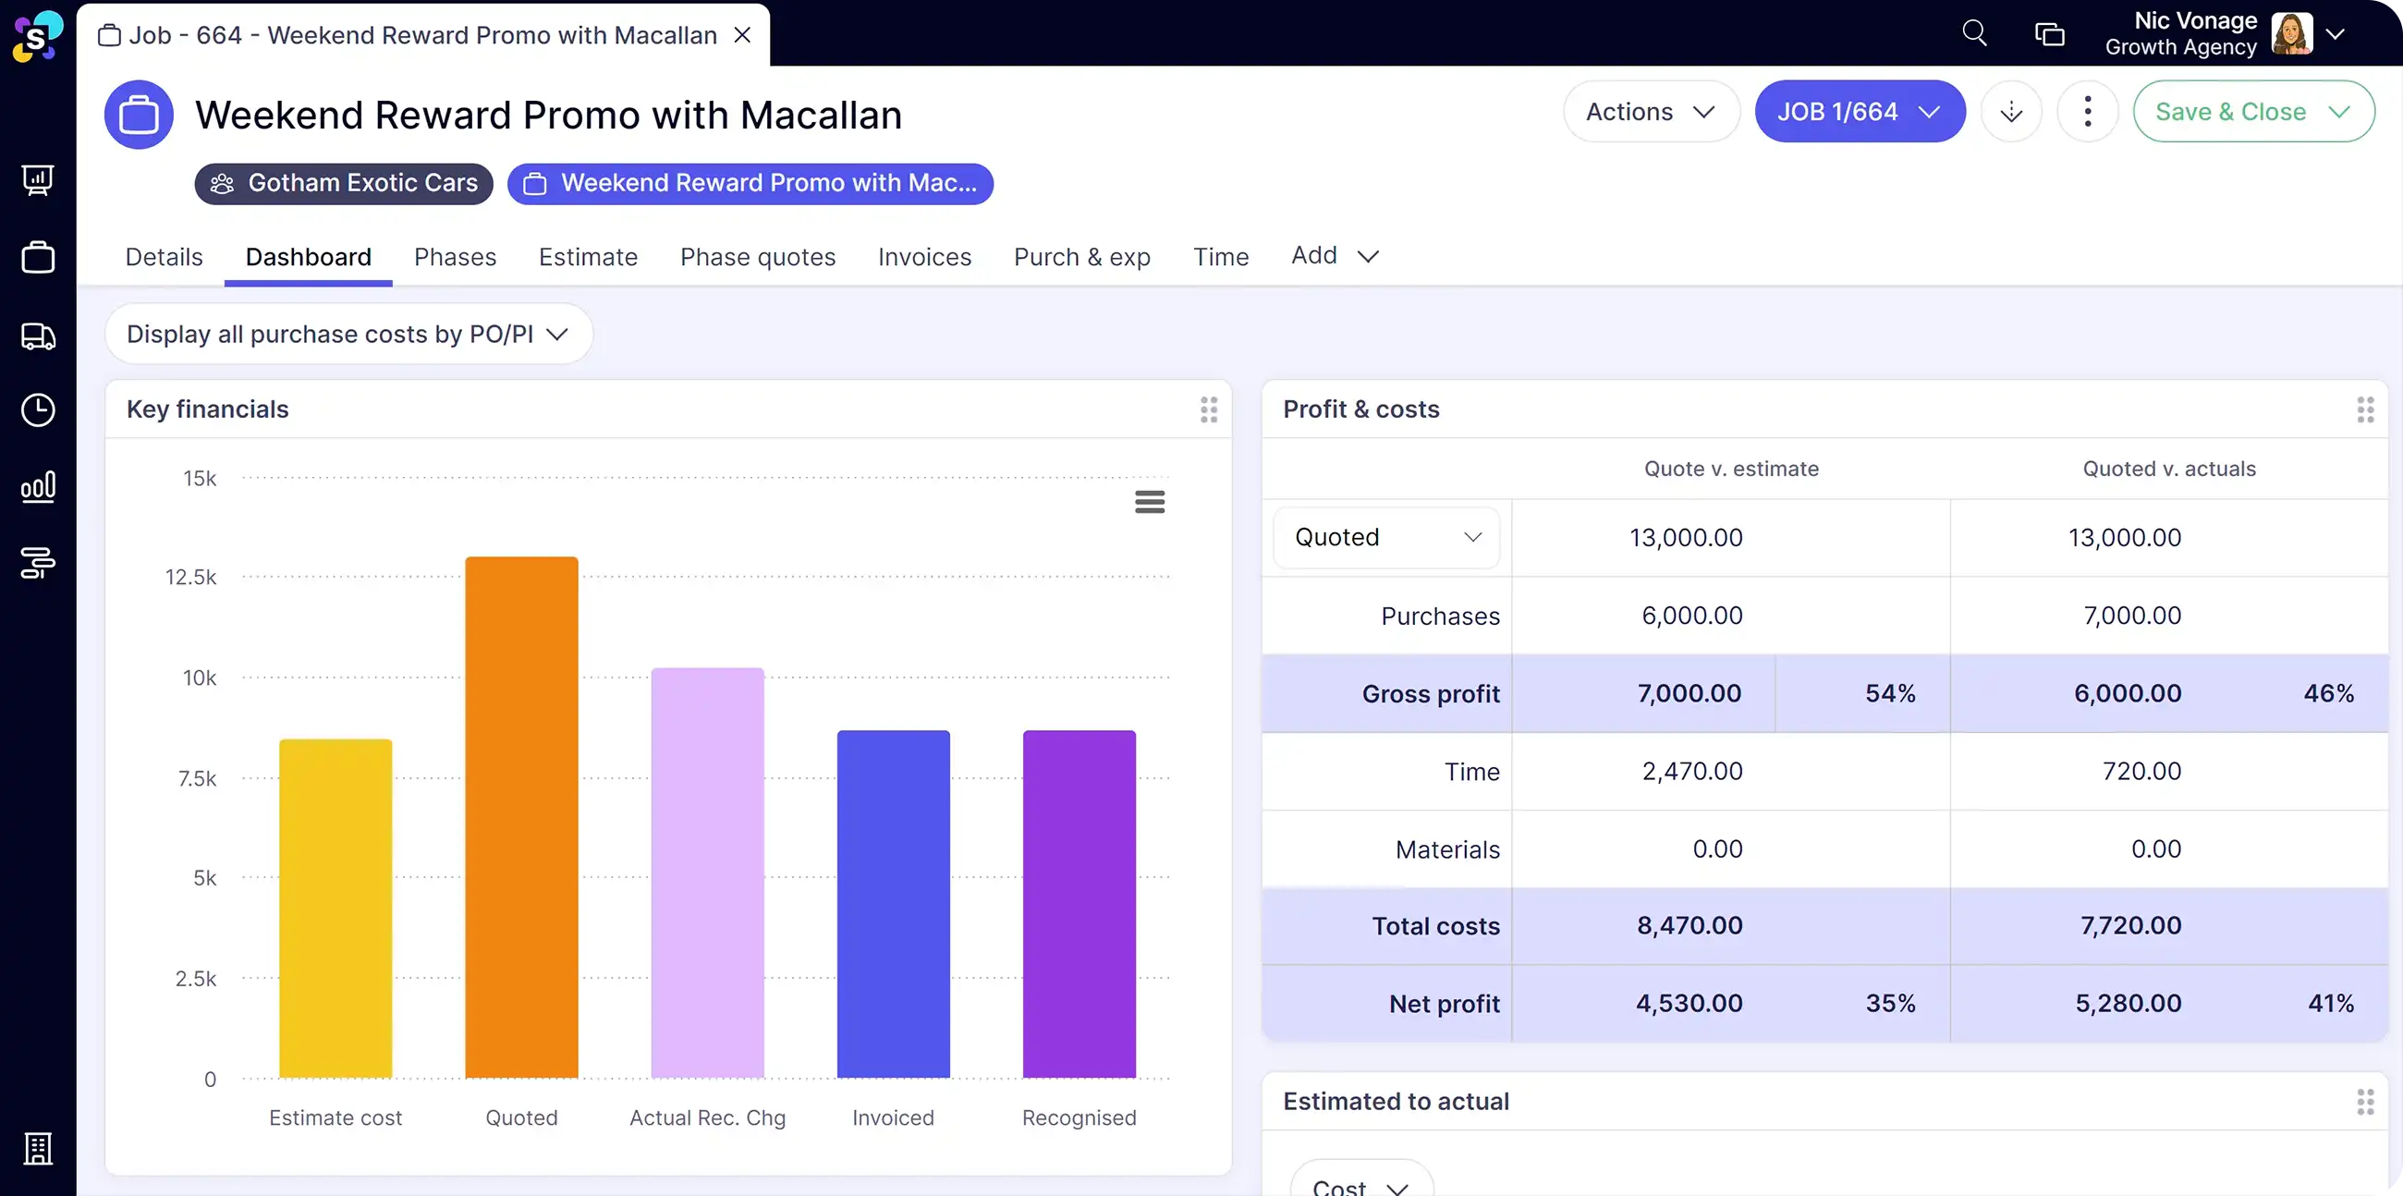2403x1196 pixels.
Task: Open the Cost dropdown in Estimated to actual
Action: 1361,1179
